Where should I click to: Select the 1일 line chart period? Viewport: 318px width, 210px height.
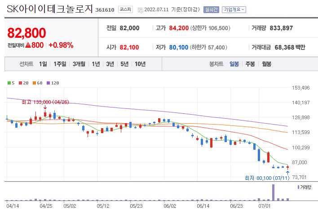[43, 64]
